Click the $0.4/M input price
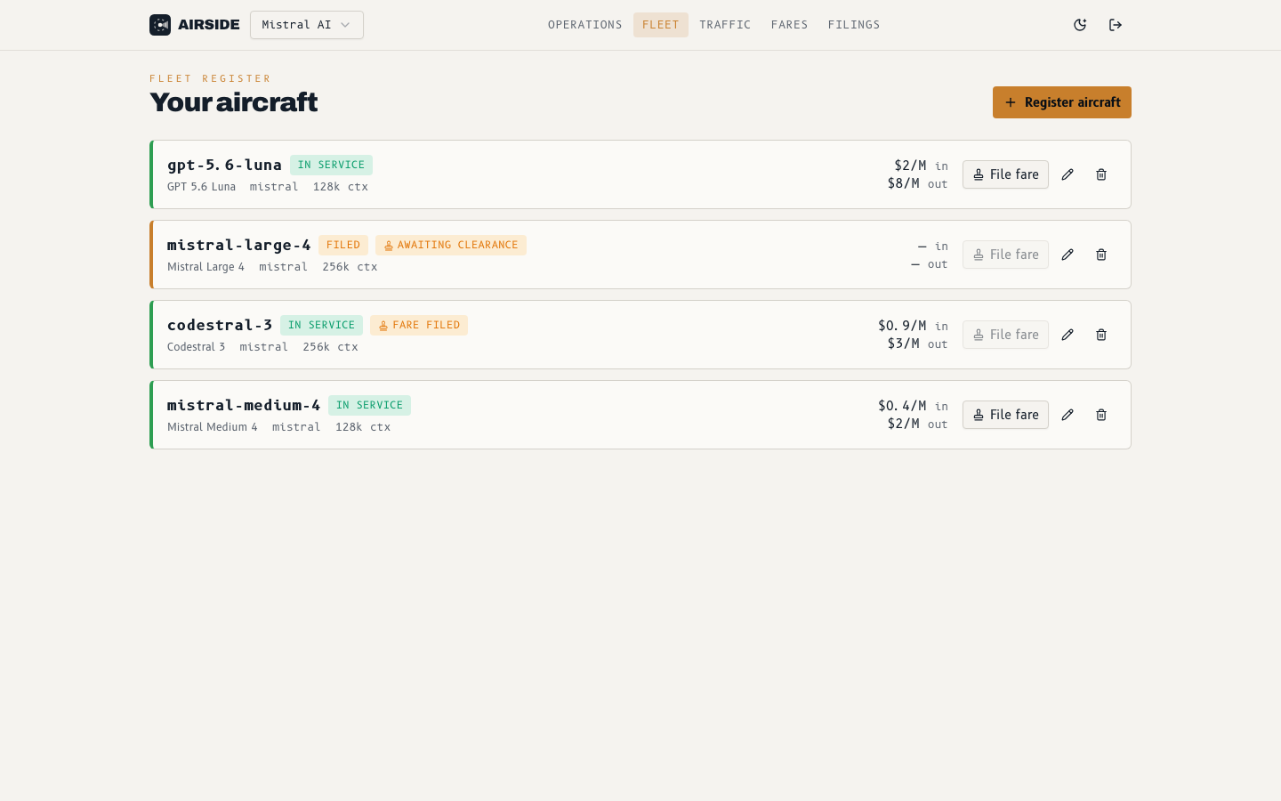The image size is (1281, 801). pyautogui.click(x=902, y=406)
